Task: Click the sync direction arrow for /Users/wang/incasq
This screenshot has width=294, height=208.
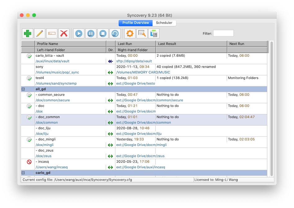Action: (x=110, y=167)
